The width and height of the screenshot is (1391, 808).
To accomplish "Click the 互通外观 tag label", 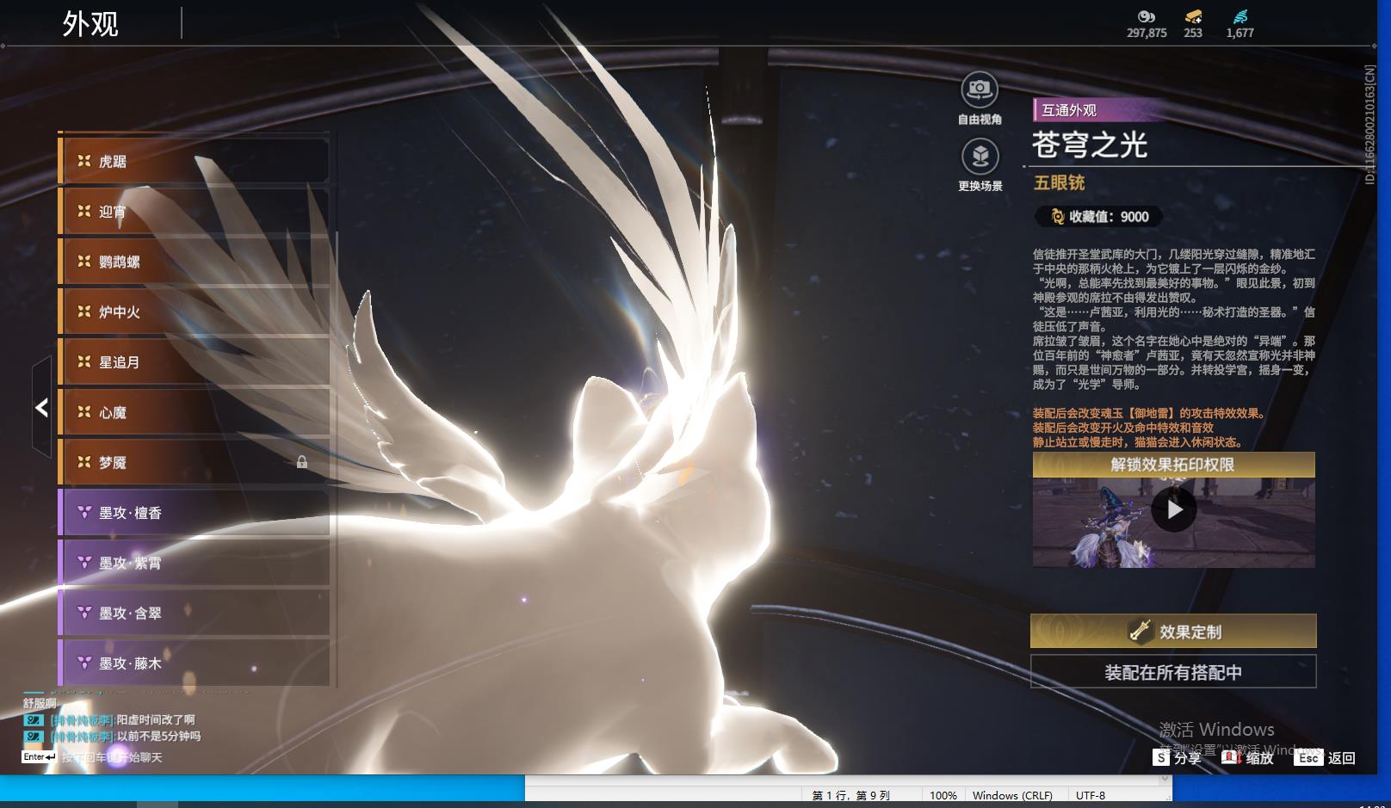I will tap(1069, 110).
